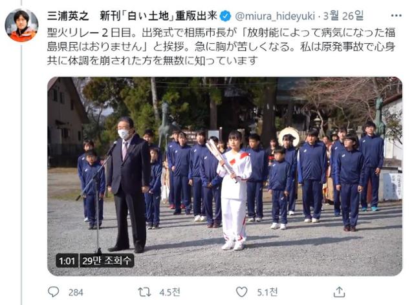Open the 3월 26일 tweet timestamp
Screen dimensions: 414x305
(x=343, y=16)
